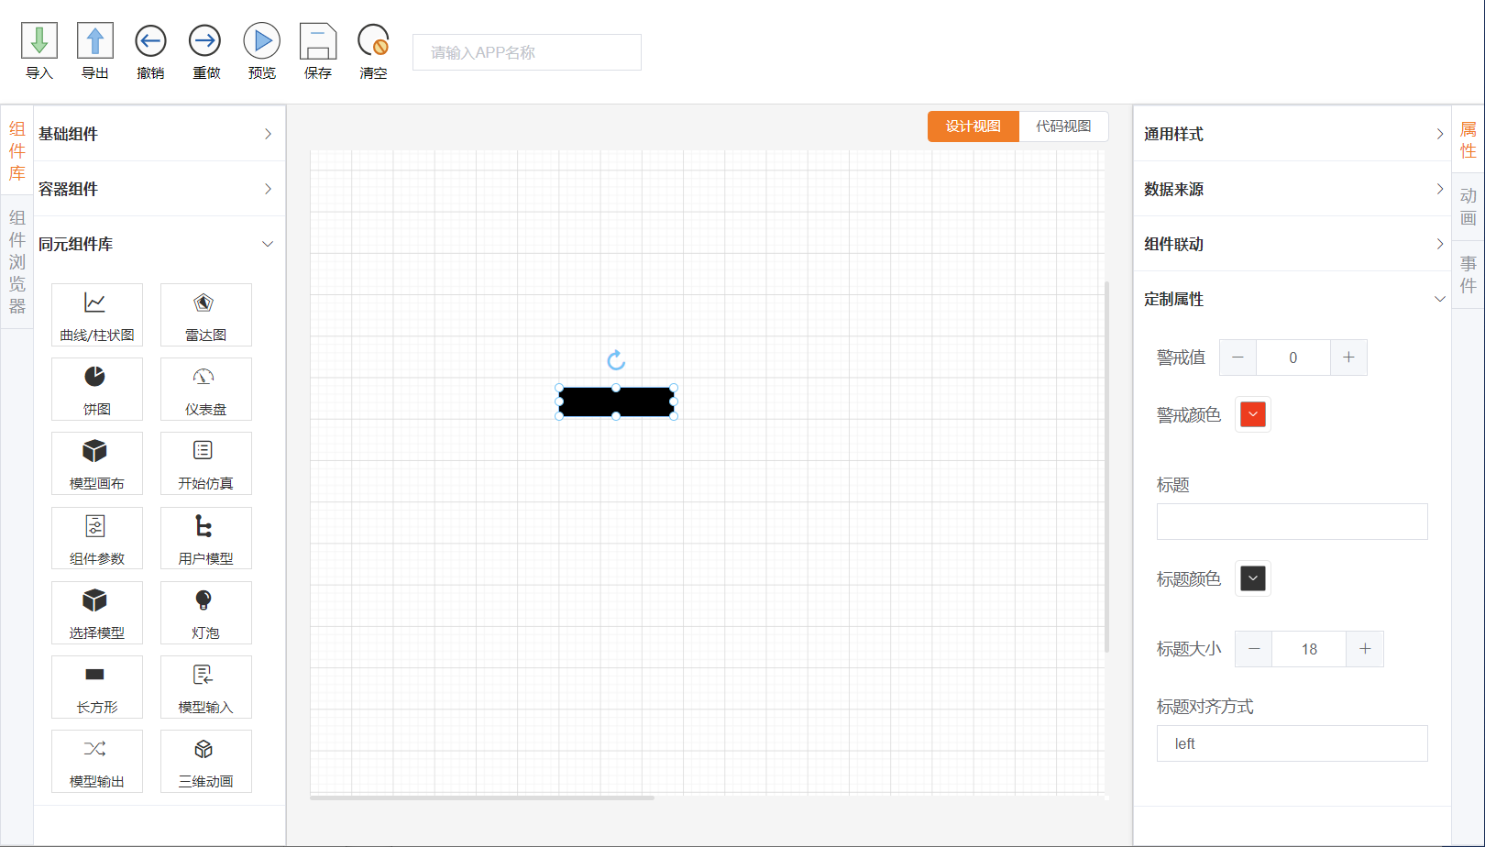The image size is (1485, 847).
Task: Open the 事件 side tab
Action: click(1468, 274)
